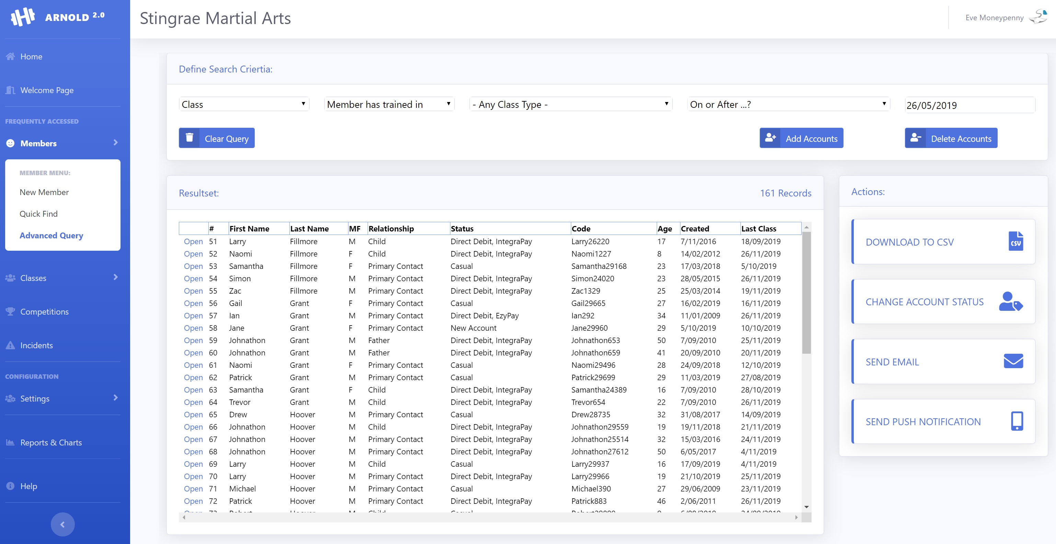Open the 'On or After' dropdown

tap(788, 104)
